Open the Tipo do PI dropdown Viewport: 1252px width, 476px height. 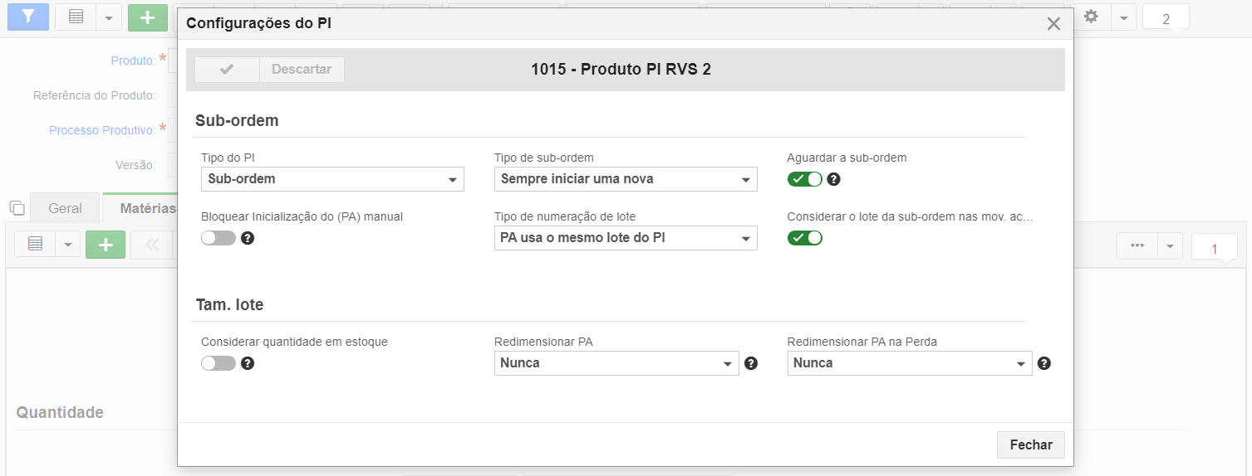click(332, 179)
